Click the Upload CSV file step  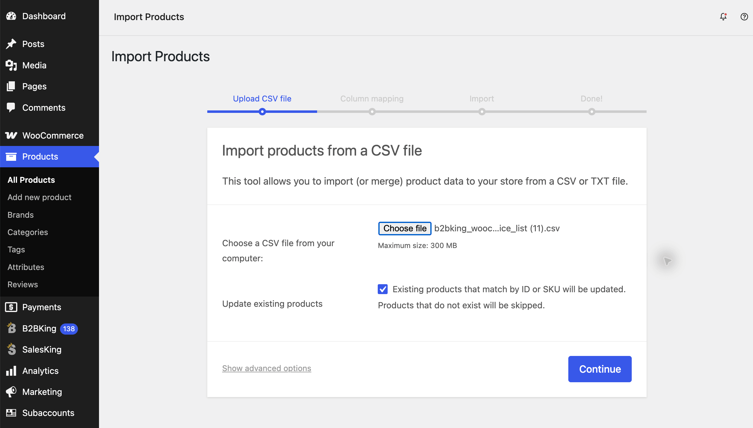pyautogui.click(x=262, y=99)
